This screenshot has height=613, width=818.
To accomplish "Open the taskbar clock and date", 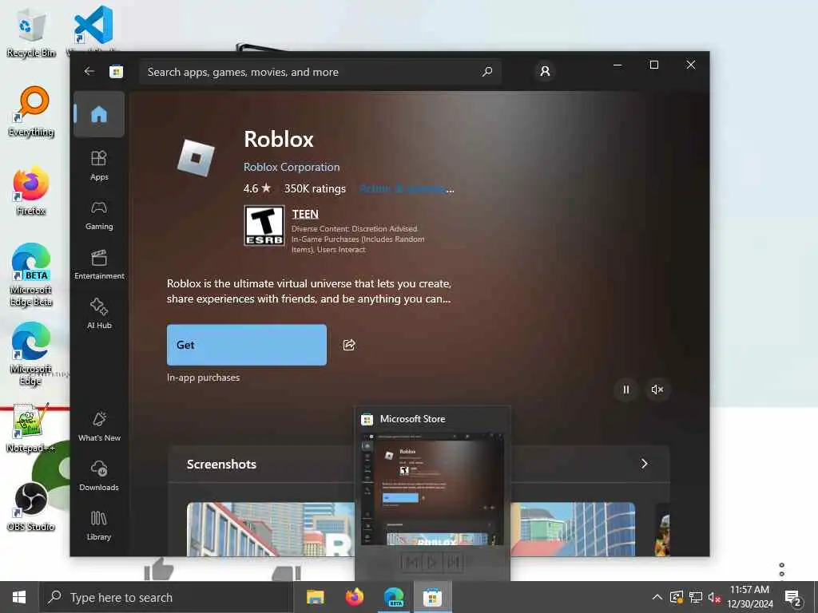I will (x=749, y=597).
